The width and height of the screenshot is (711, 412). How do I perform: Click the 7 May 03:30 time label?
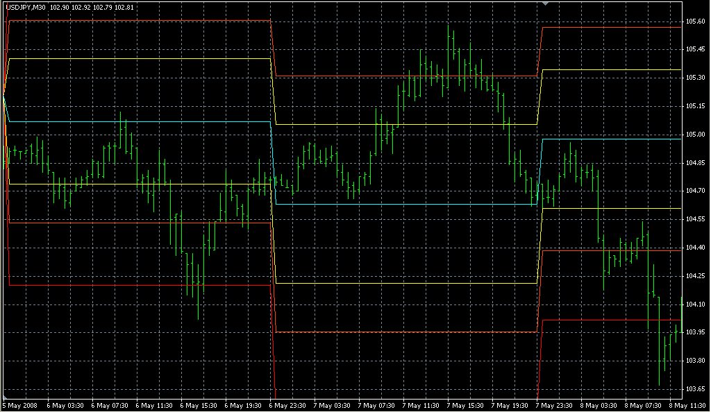[332, 406]
